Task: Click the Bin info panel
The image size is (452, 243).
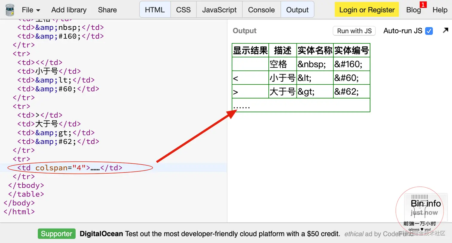Action: pos(426,207)
